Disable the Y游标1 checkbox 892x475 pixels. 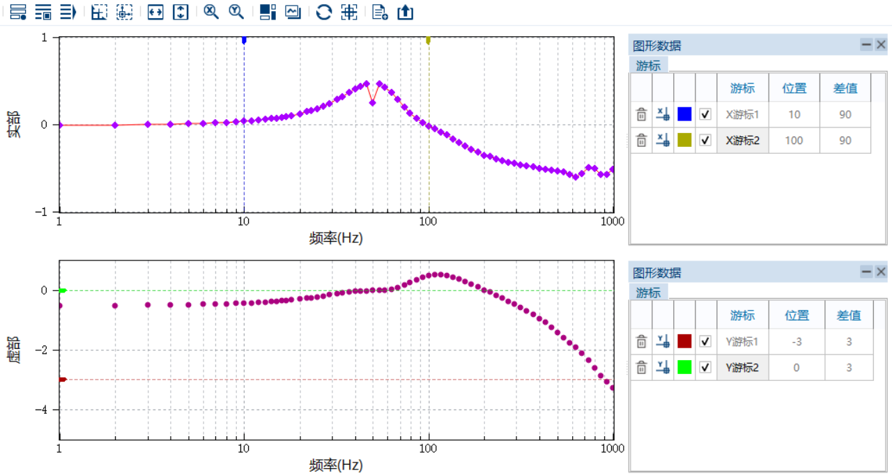click(705, 341)
